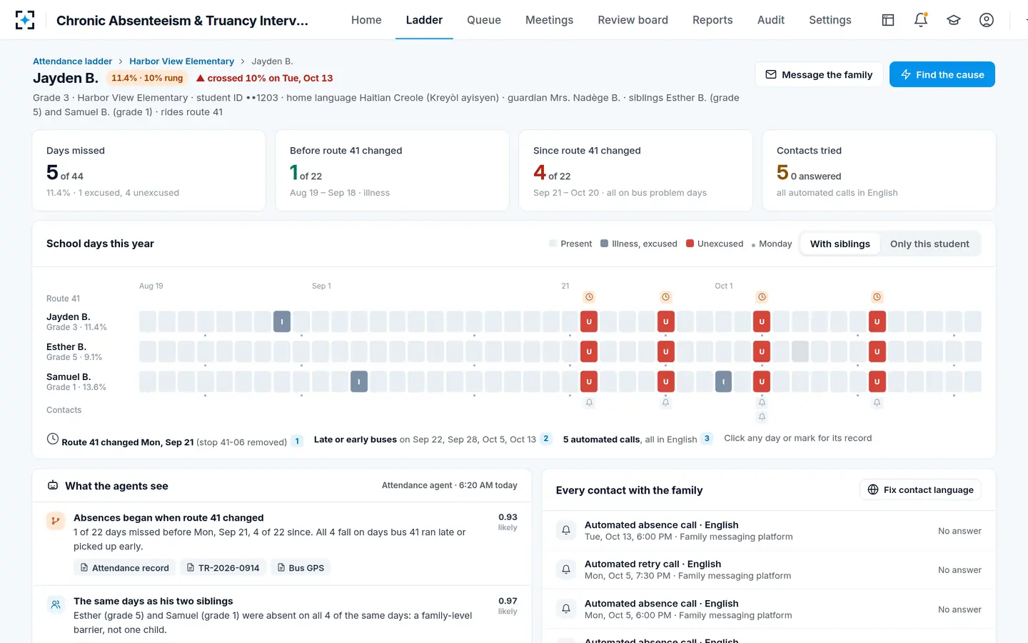Open the Reports tab
The height and width of the screenshot is (643, 1028).
tap(712, 20)
